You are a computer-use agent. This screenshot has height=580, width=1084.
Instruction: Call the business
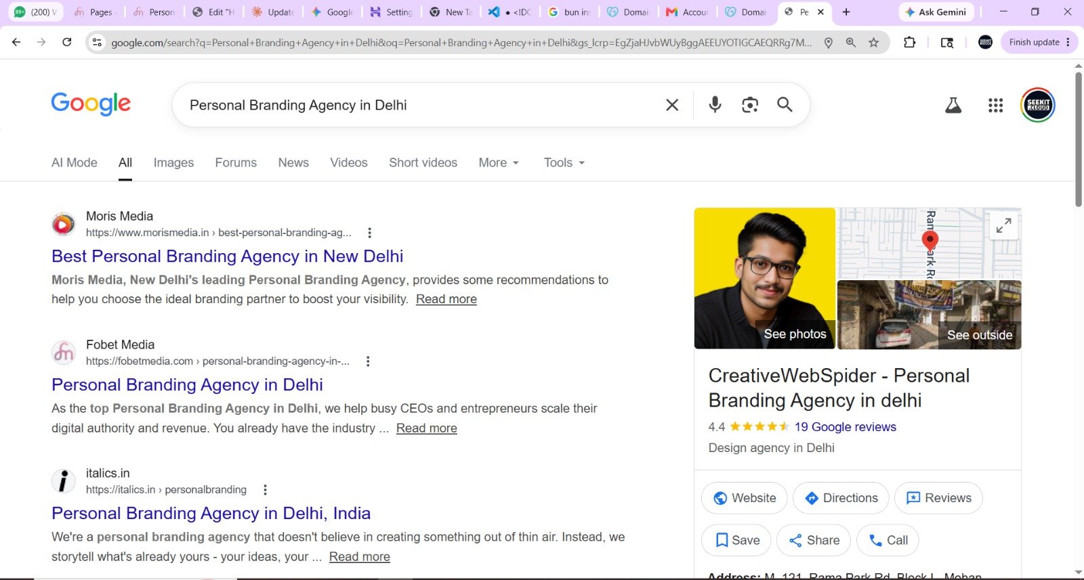point(888,540)
